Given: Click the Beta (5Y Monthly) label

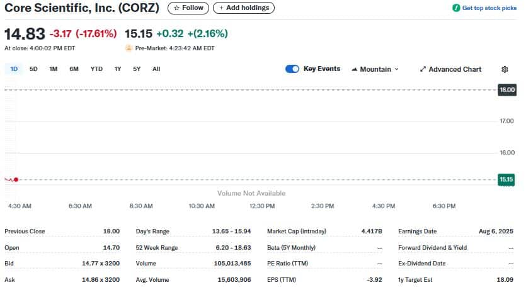Looking at the screenshot, I should click(291, 248).
